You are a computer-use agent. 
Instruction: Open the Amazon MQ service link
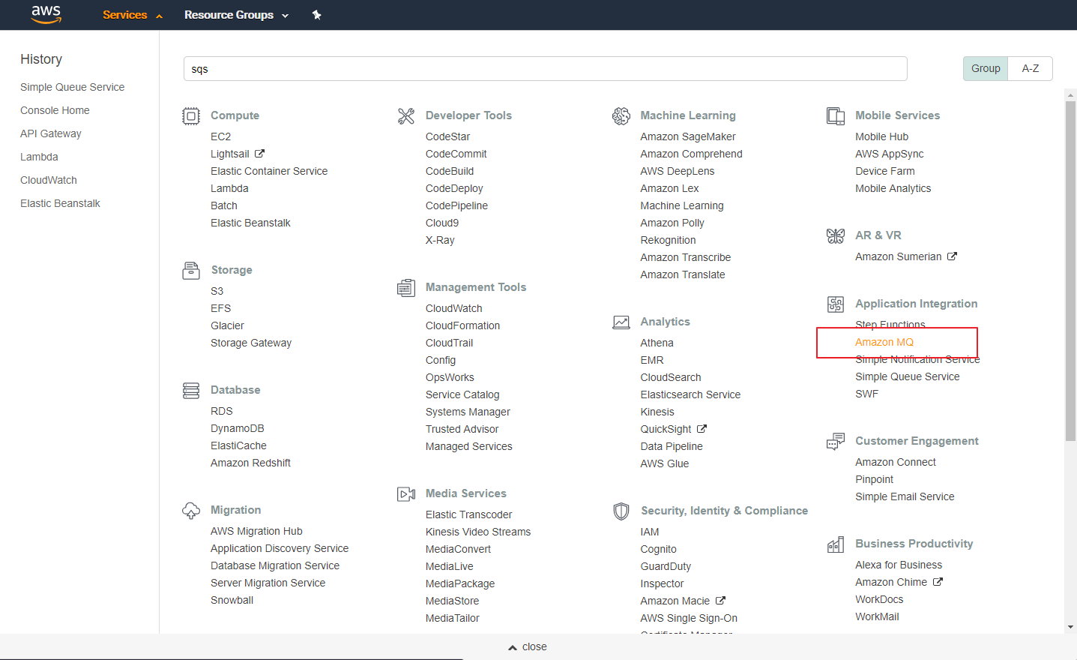click(884, 342)
